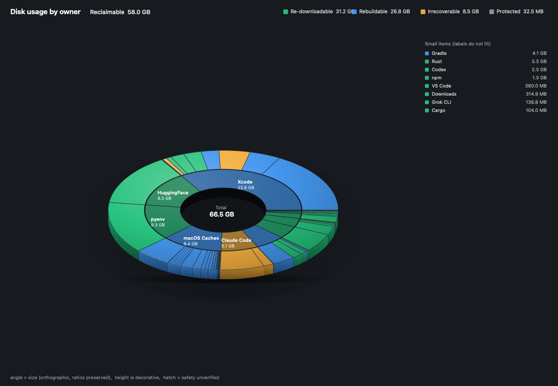Click the Re-downloadable green legend swatch
The image size is (558, 386).
[285, 12]
